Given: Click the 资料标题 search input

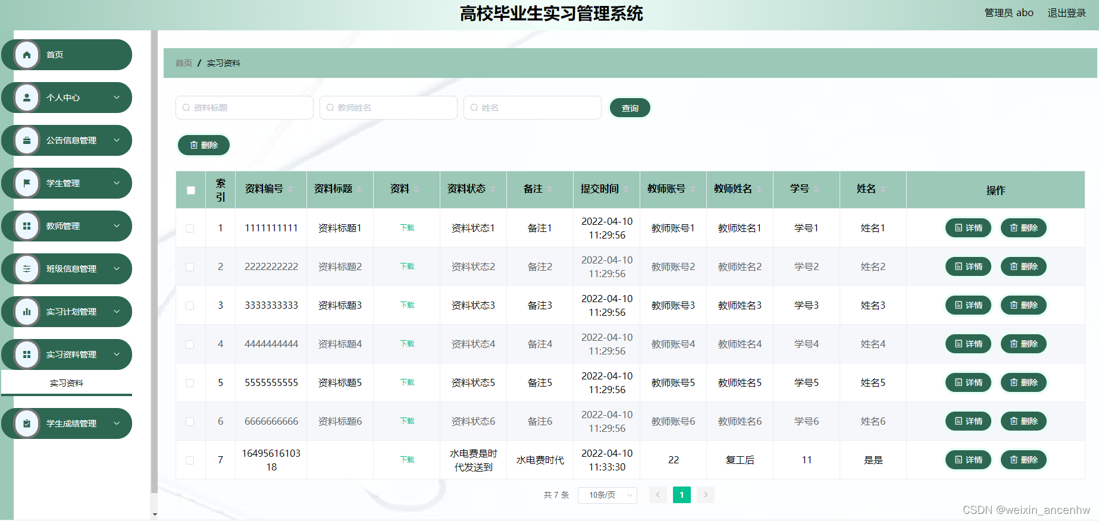Looking at the screenshot, I should [245, 108].
